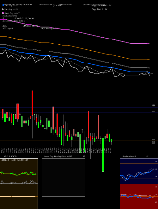
Task: Click the blue 20 Day legend swatch
Action: [3, 5]
